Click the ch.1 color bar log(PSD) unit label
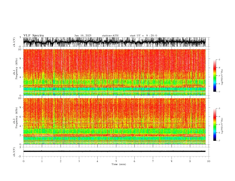This screenshot has width=235, height=181. (x=222, y=77)
